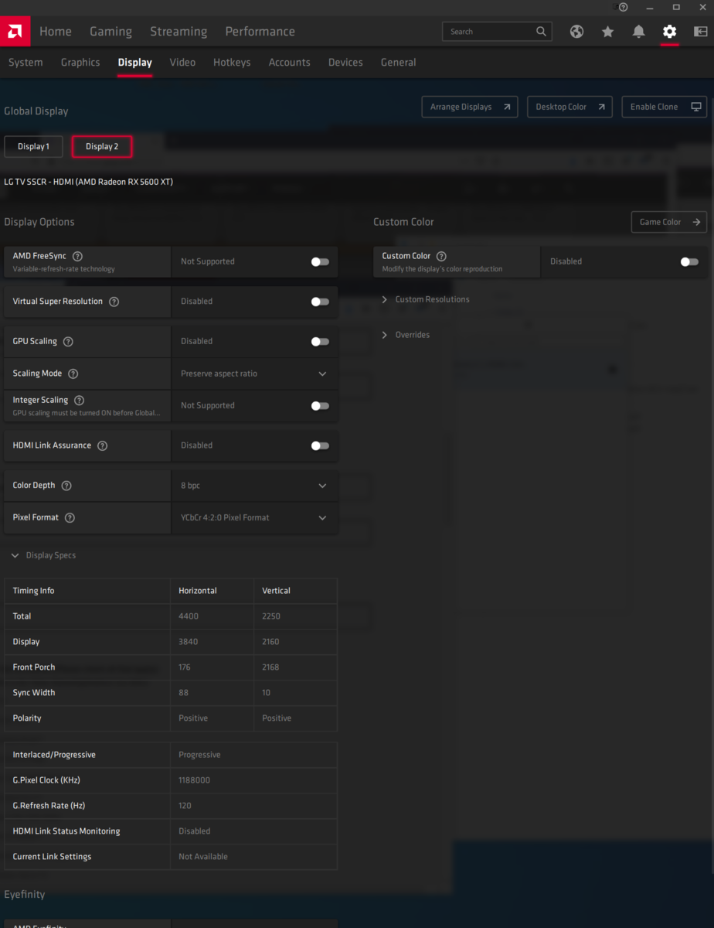Expand Overrides section
This screenshot has height=928, width=714.
406,335
